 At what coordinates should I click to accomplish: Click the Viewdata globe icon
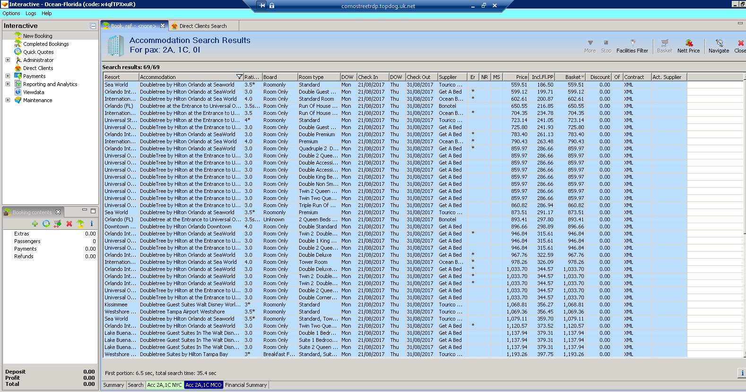pos(18,92)
